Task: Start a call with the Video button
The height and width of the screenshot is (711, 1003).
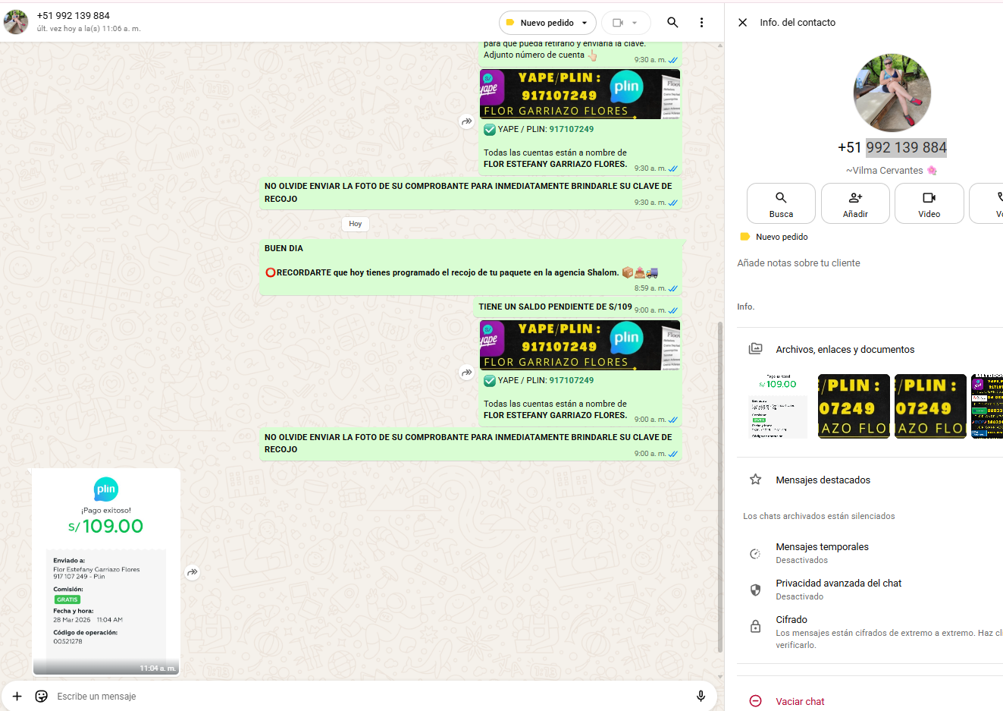Action: pyautogui.click(x=929, y=203)
